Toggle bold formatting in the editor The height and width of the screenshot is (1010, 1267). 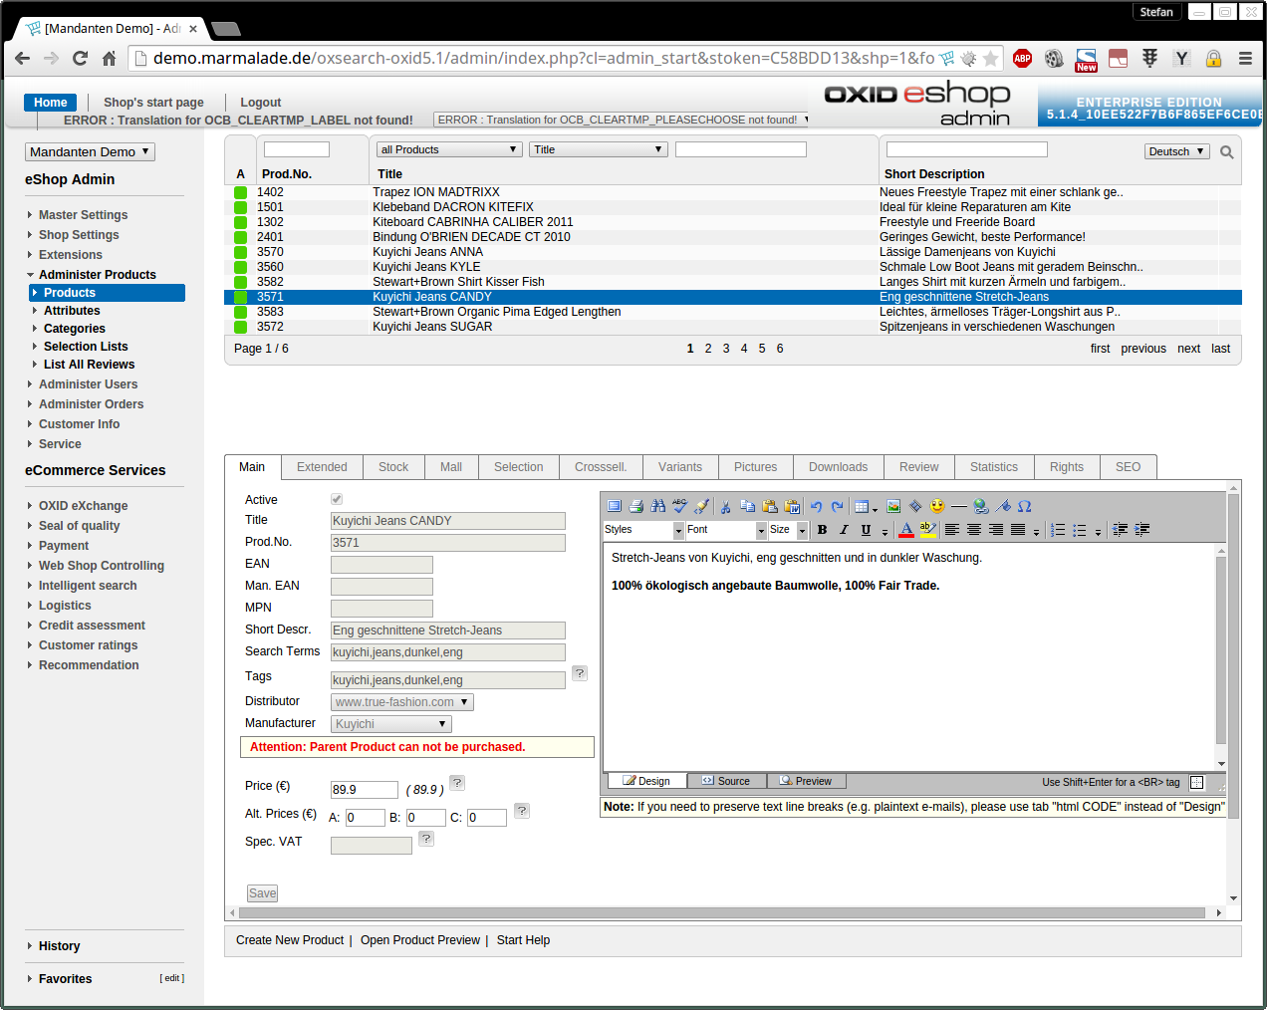pyautogui.click(x=822, y=530)
